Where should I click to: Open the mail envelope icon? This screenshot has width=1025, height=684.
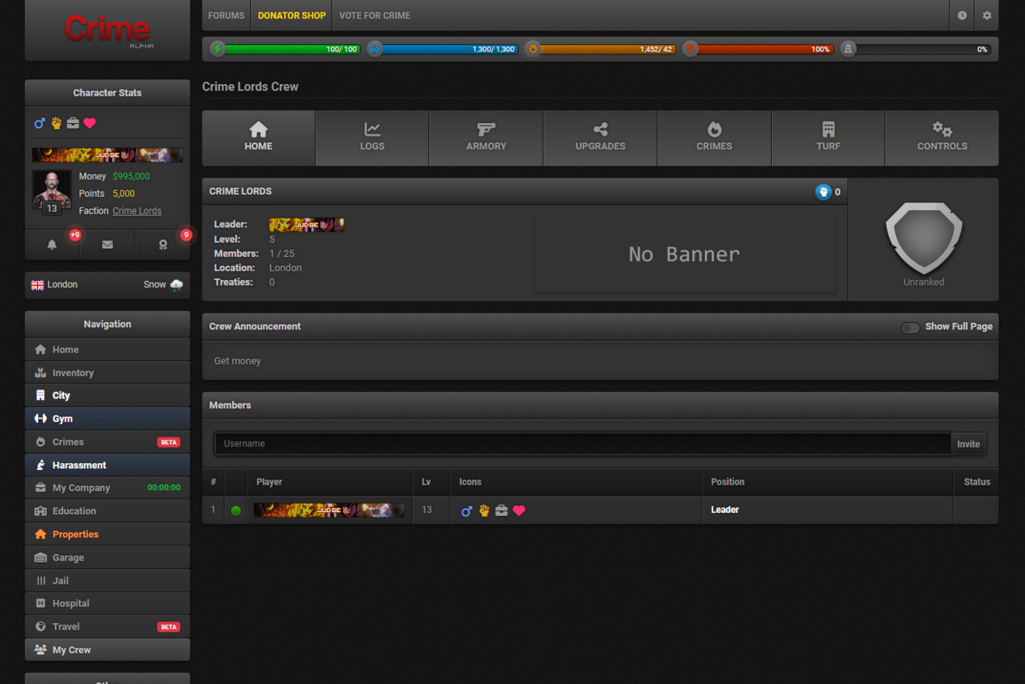pyautogui.click(x=107, y=244)
